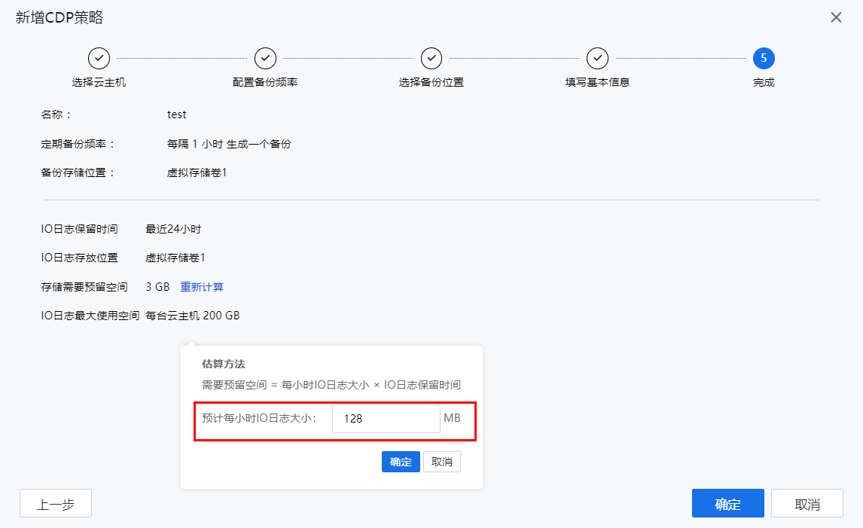Click the IO日志保留时间 label
863x528 pixels.
pyautogui.click(x=79, y=229)
